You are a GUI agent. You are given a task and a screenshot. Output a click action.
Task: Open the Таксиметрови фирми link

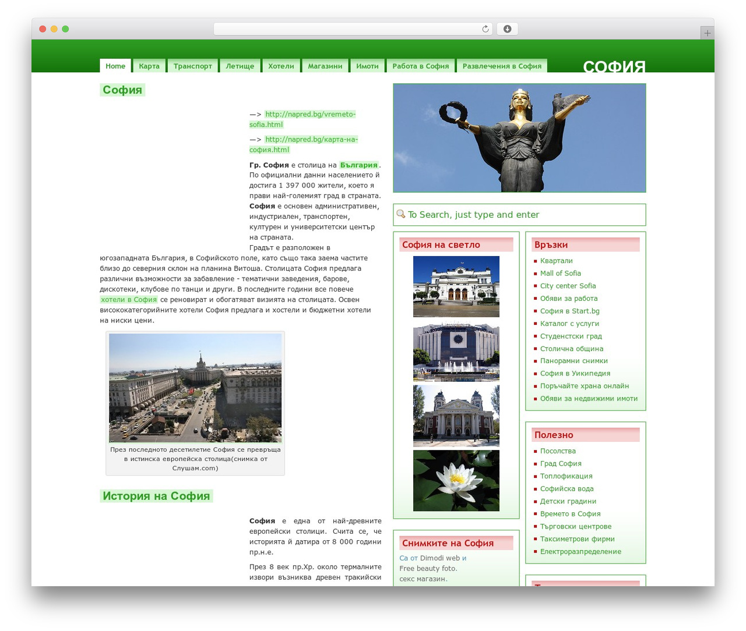tap(577, 539)
